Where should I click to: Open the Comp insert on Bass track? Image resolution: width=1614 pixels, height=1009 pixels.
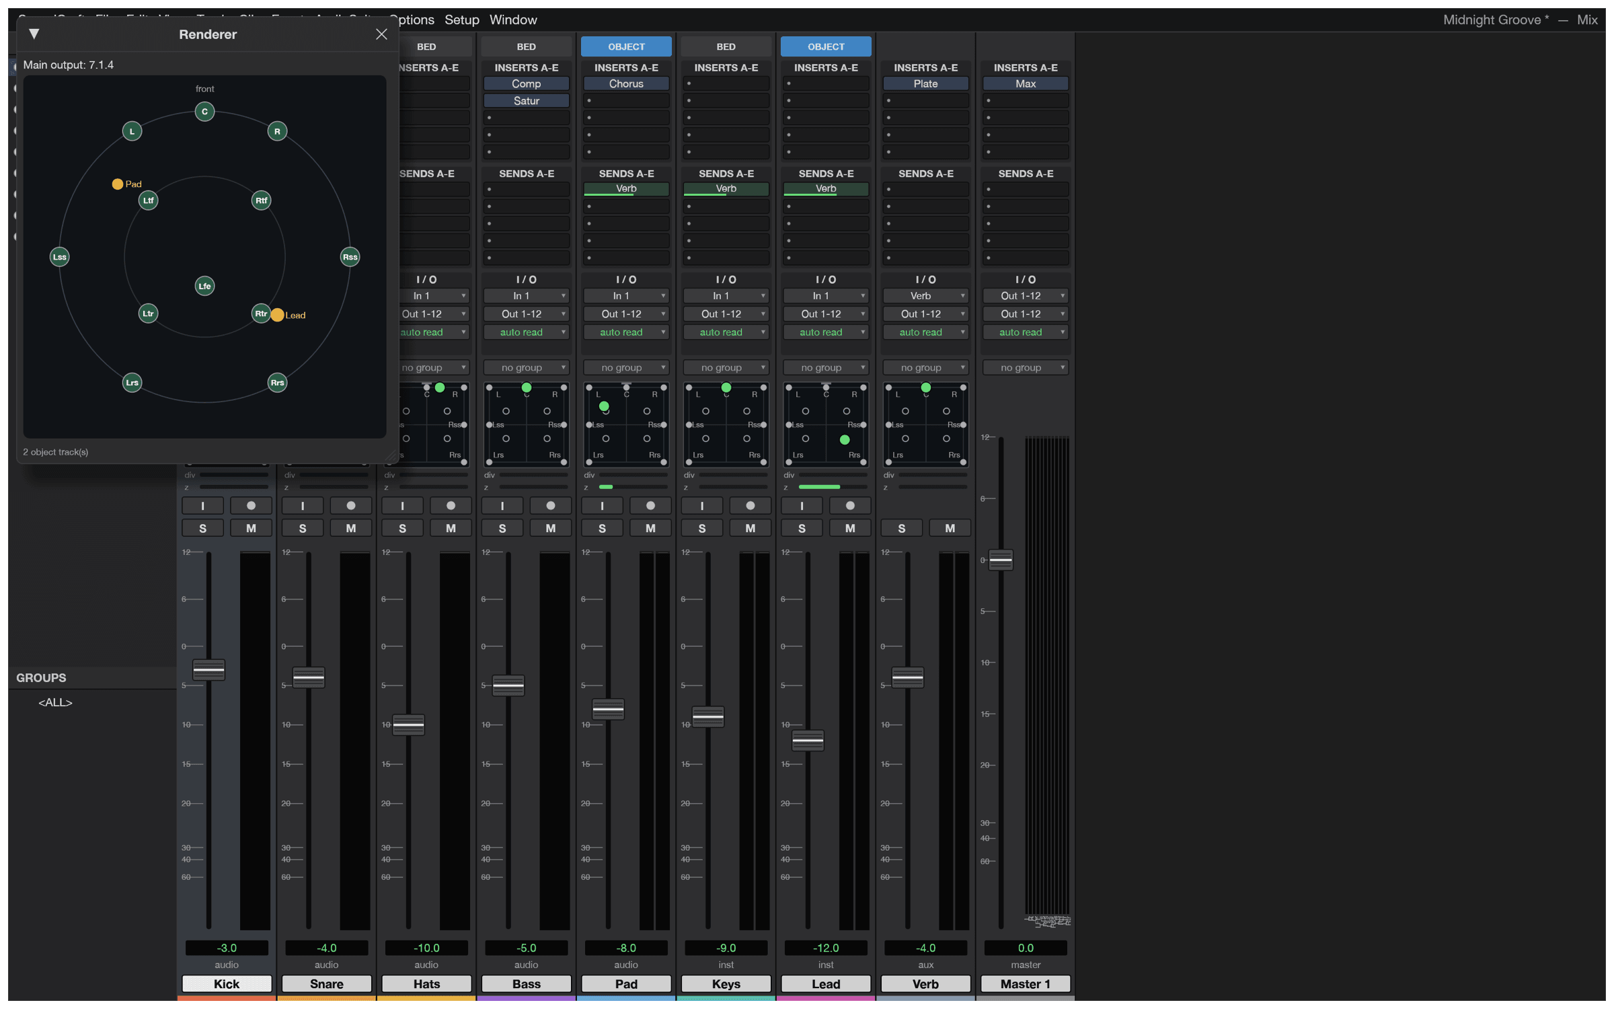527,83
